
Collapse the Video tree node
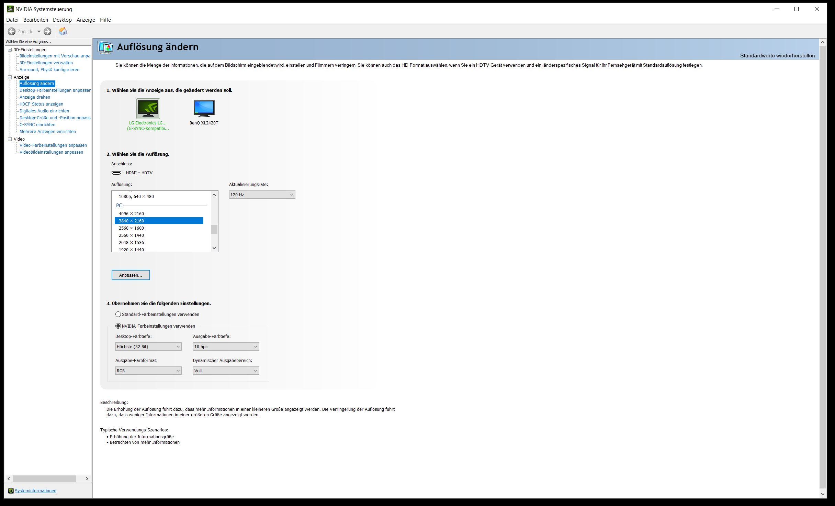(x=10, y=139)
